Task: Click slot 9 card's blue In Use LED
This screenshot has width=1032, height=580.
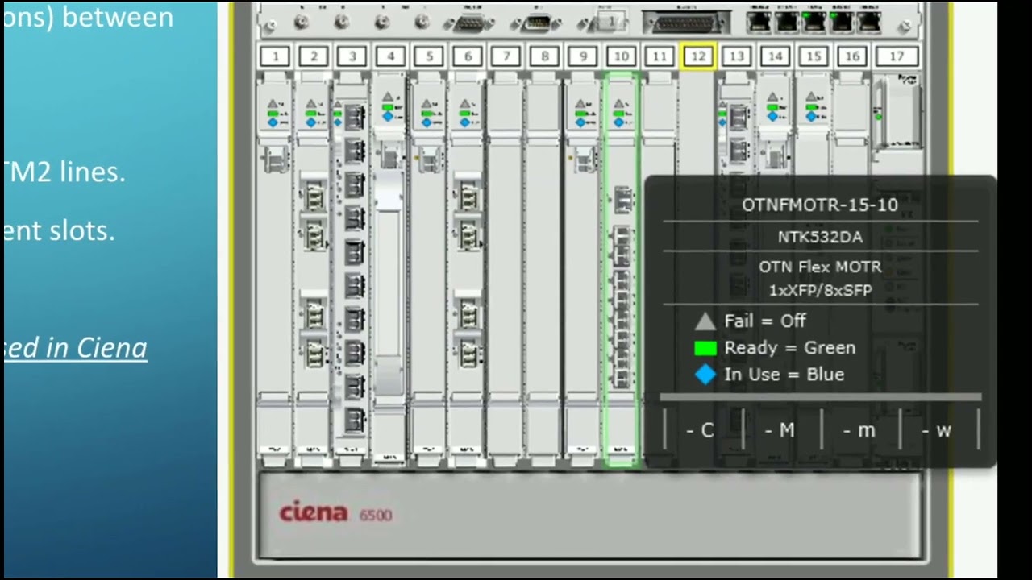Action: pos(580,122)
